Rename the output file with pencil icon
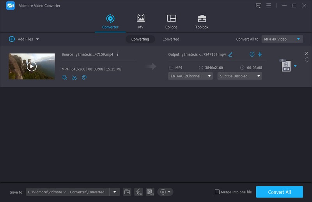 (x=230, y=54)
